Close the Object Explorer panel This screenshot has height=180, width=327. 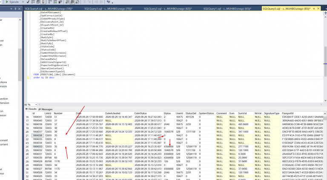[20, 9]
